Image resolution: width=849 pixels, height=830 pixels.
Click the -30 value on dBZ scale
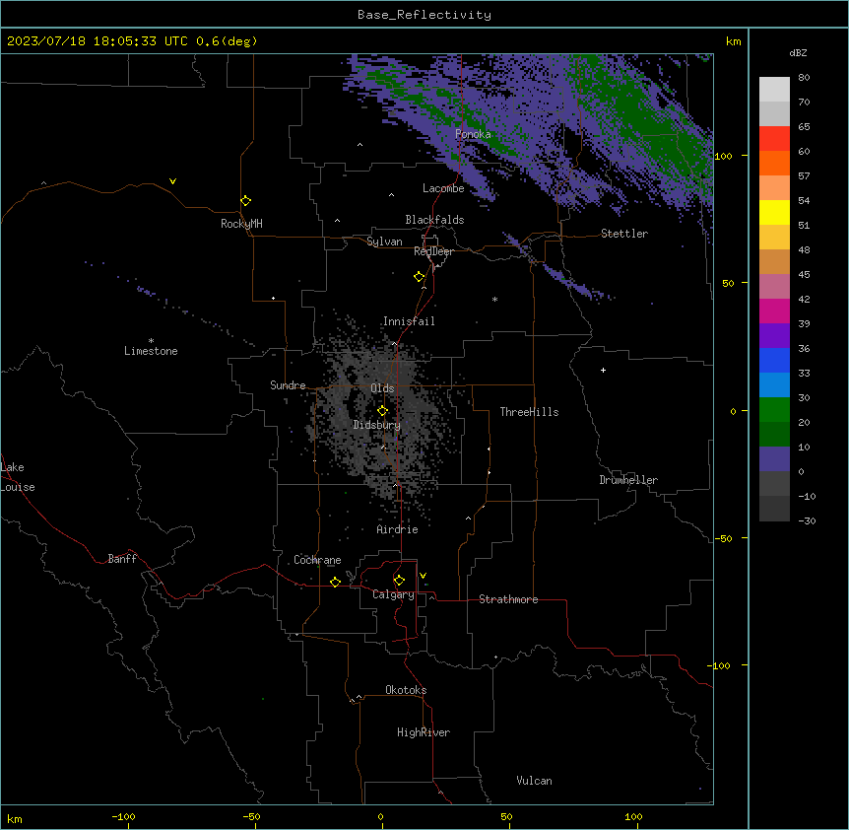[807, 520]
